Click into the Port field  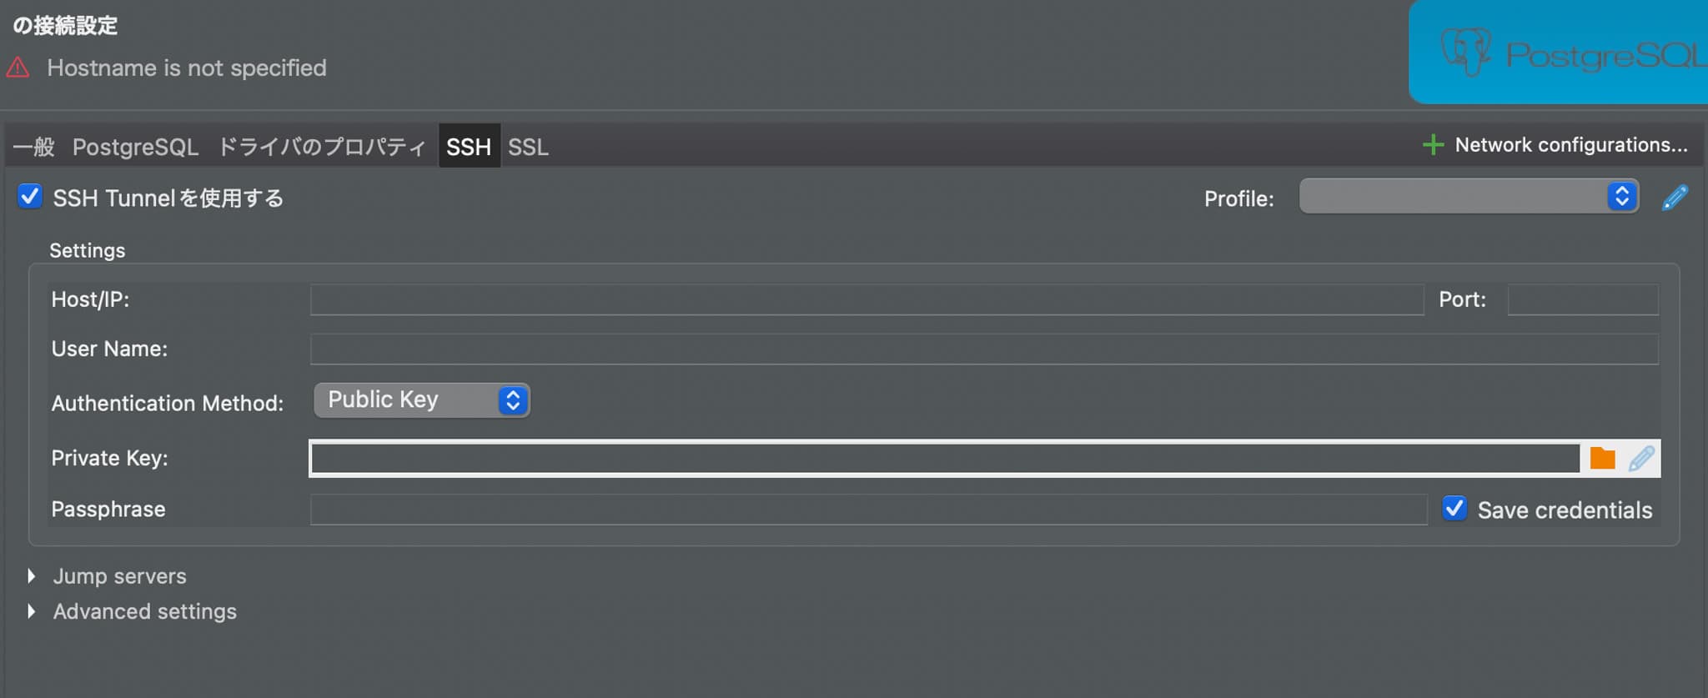pyautogui.click(x=1583, y=299)
